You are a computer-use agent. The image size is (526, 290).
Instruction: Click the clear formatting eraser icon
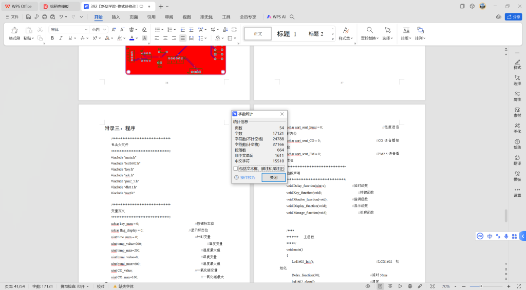coord(144,30)
